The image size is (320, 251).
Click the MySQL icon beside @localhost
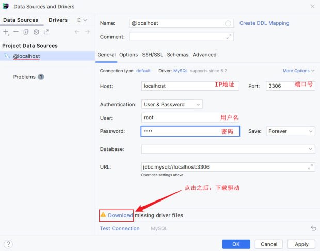coord(7,56)
